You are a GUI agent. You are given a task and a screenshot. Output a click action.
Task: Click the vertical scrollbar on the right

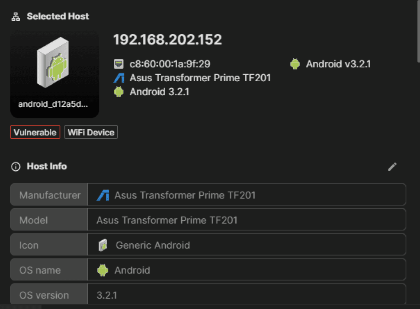tap(418, 31)
